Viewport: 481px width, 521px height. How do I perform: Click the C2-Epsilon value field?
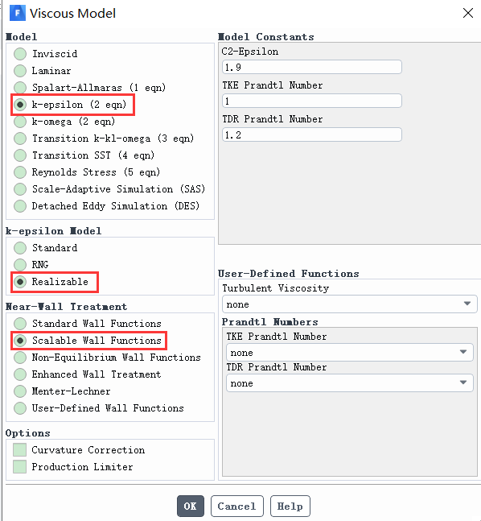[312, 67]
